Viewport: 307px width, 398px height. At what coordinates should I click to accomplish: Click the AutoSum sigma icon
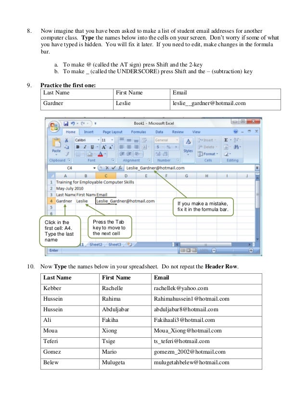coord(226,140)
